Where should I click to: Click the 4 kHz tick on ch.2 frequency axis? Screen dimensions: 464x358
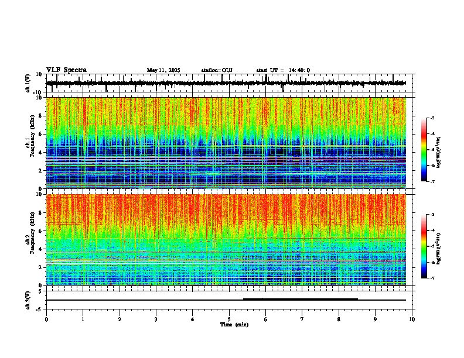point(41,249)
